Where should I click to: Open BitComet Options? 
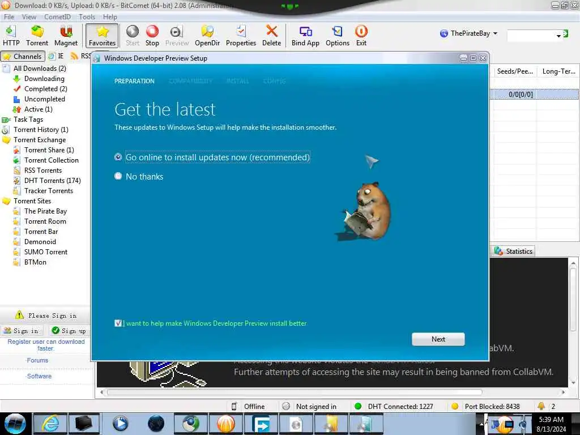pyautogui.click(x=338, y=36)
